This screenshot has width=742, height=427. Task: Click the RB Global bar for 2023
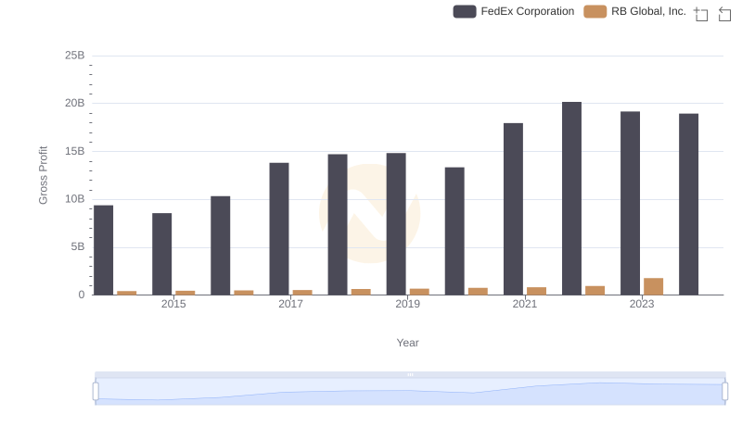[x=654, y=286]
